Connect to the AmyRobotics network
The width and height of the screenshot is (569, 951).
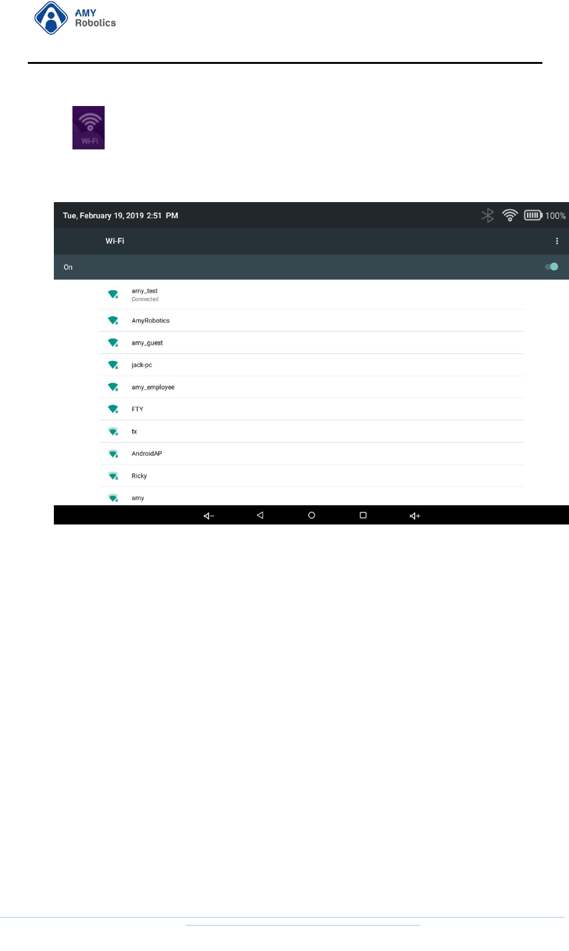pos(311,321)
